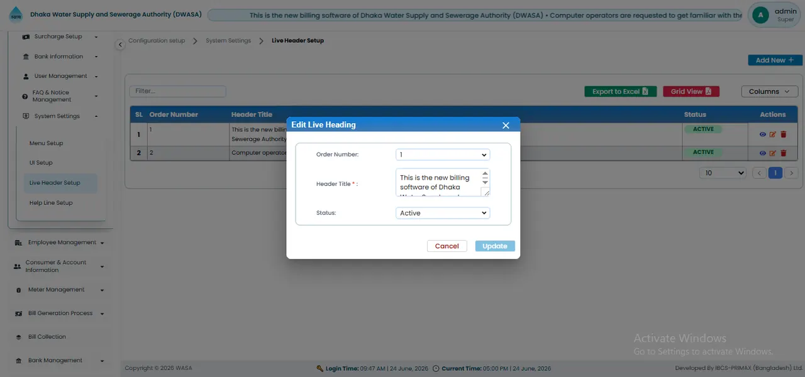Collapse the System Settings sidebar section
This screenshot has height=377, width=805.
(96, 116)
